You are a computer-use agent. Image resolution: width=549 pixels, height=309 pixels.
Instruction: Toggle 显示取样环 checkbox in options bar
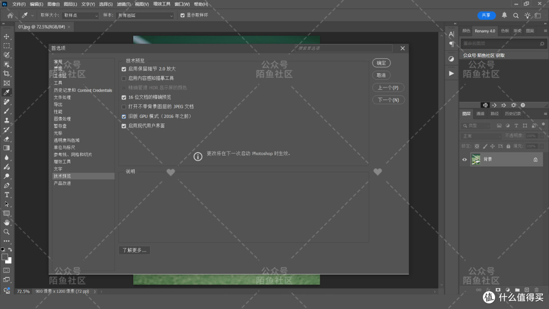[182, 15]
